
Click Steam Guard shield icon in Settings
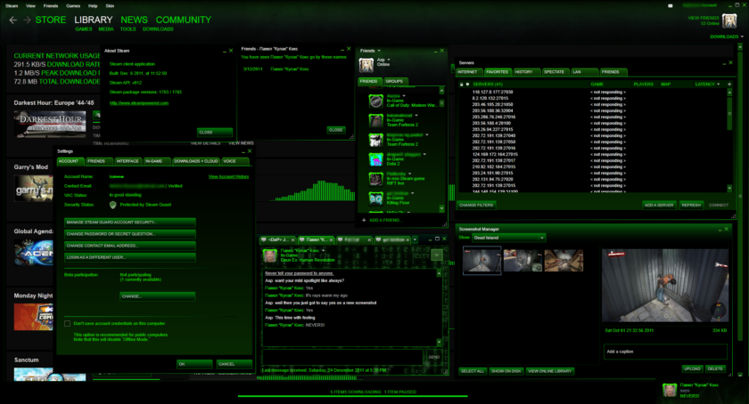pos(112,205)
